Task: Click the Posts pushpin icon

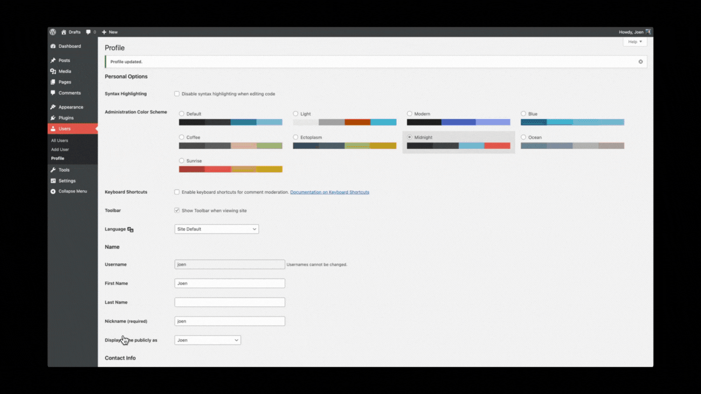Action: point(53,61)
